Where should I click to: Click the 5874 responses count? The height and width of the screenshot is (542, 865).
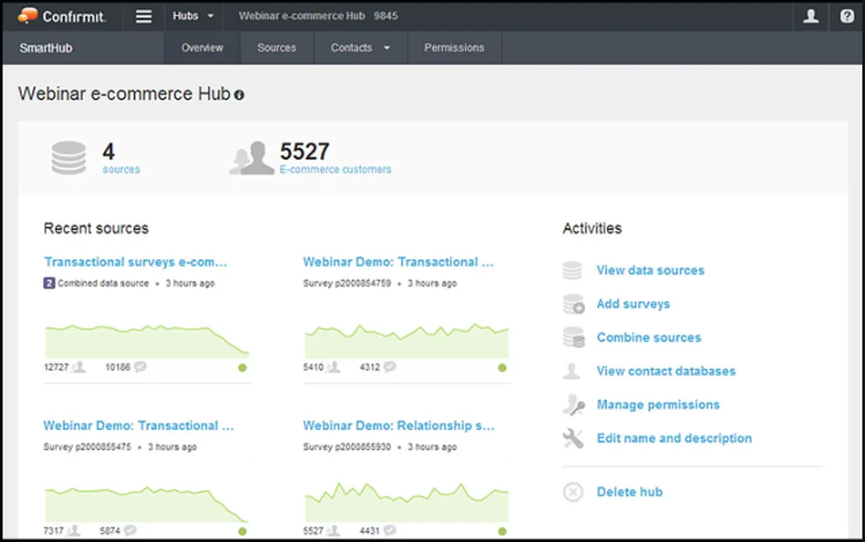(x=110, y=531)
